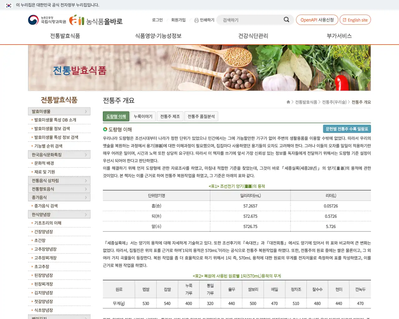Click the 국립식량과학원 ministry logo
Viewport: 399px width, 319px height.
click(x=47, y=20)
